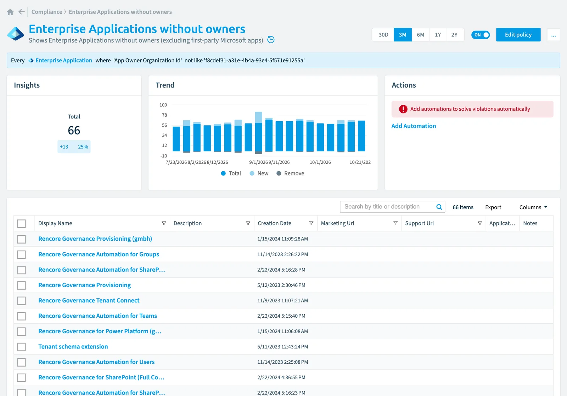This screenshot has height=396, width=567.
Task: Click the tallest trend bar near 9/1/2026
Action: [x=259, y=133]
